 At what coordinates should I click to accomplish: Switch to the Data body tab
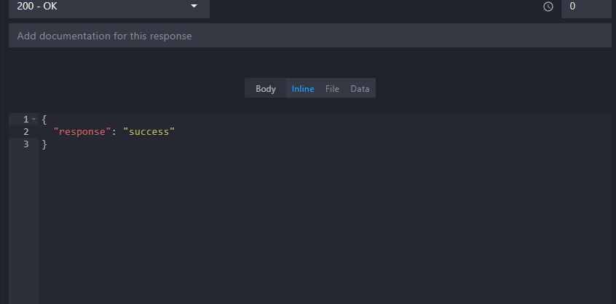360,89
